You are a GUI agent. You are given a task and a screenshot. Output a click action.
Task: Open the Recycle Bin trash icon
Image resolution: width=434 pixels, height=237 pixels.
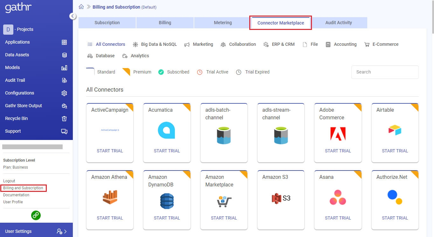[64, 118]
